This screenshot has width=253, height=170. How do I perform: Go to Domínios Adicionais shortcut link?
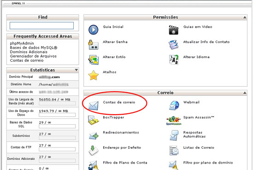29,52
